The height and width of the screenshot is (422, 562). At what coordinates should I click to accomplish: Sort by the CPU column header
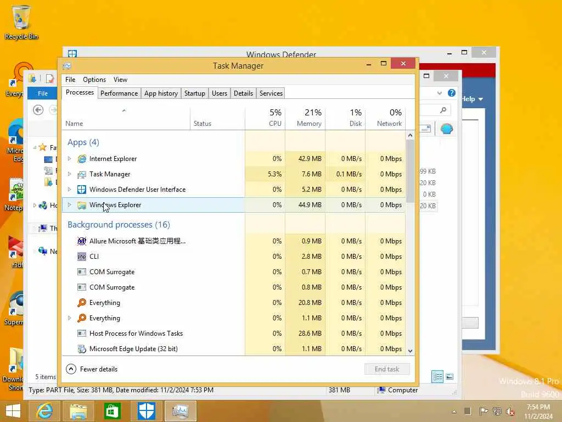click(265, 118)
